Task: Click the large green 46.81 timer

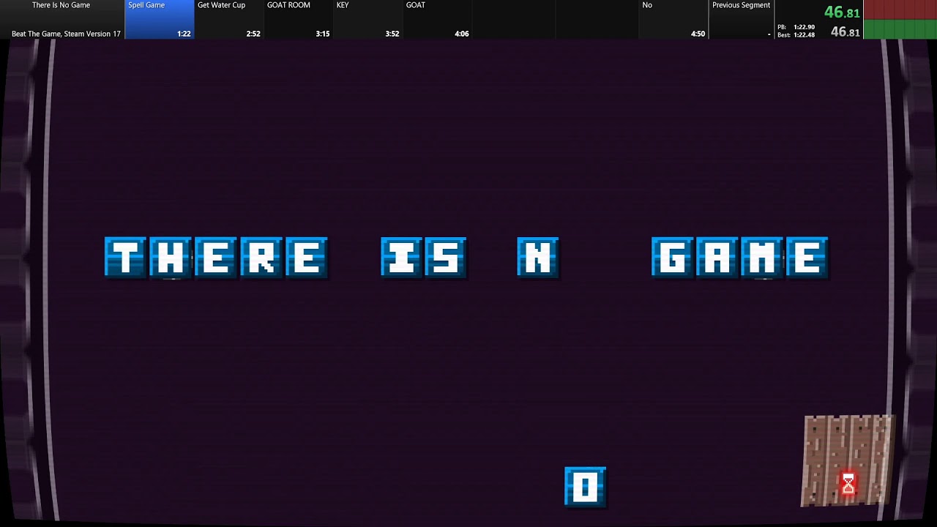Action: tap(842, 12)
